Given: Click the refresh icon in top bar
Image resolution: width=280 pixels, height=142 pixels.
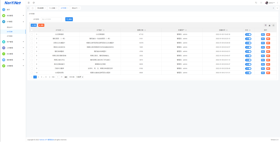Looking at the screenshot, I should click(34, 3).
